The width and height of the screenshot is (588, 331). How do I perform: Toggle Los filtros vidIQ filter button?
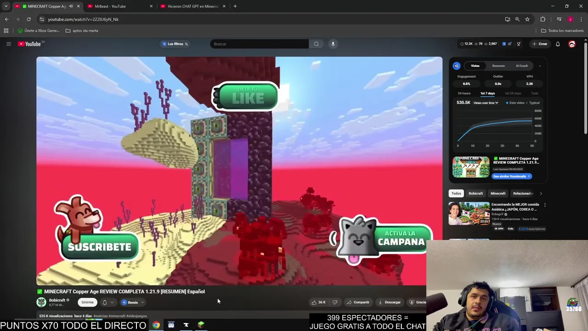coord(175,44)
